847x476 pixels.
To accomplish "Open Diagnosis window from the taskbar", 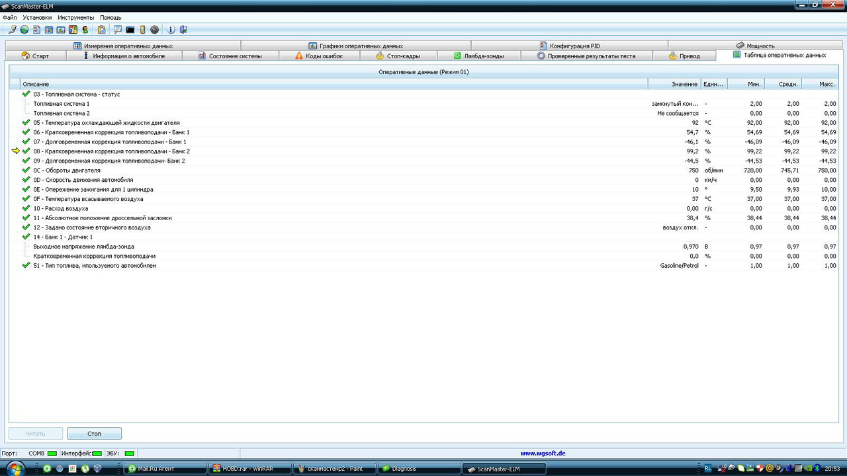I will pos(418,469).
